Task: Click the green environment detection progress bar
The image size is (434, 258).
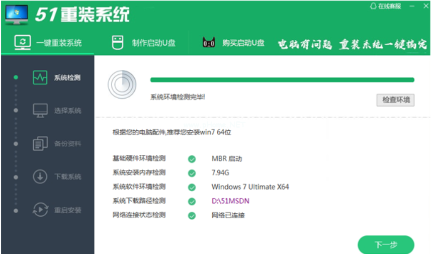Action: tap(282, 79)
